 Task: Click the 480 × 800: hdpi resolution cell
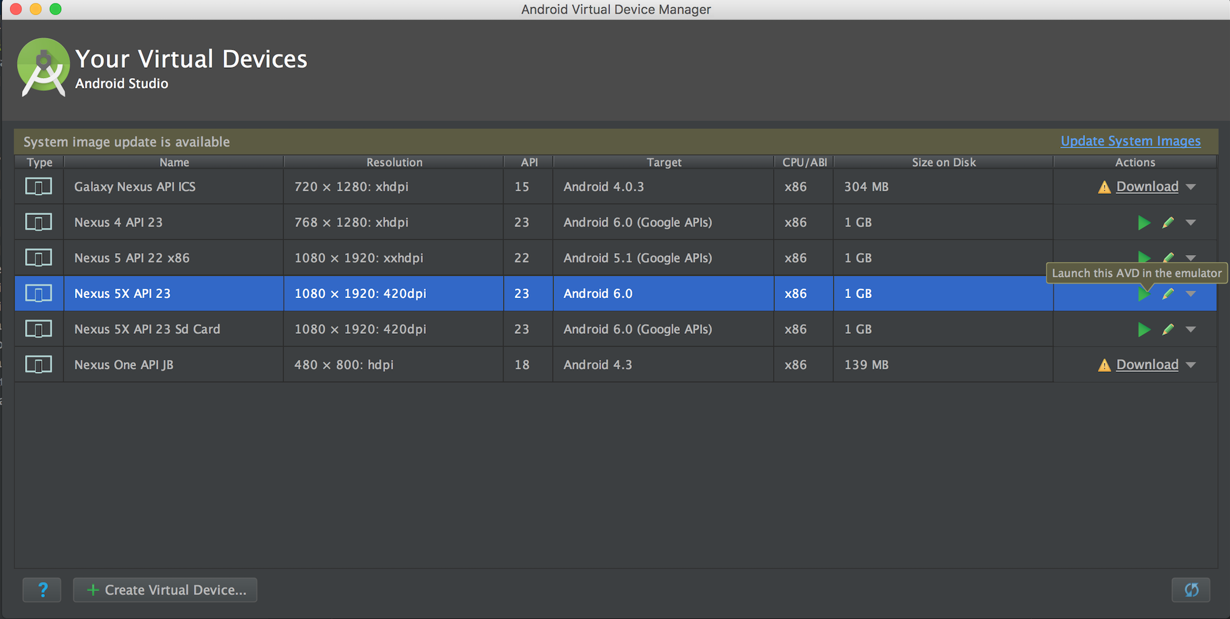pos(394,365)
